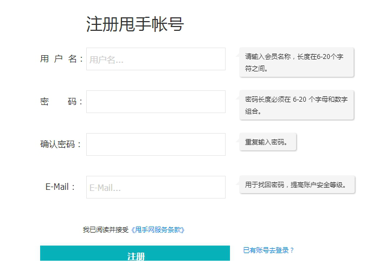Click the 密 码 field label
This screenshot has width=365, height=271.
pyautogui.click(x=61, y=102)
